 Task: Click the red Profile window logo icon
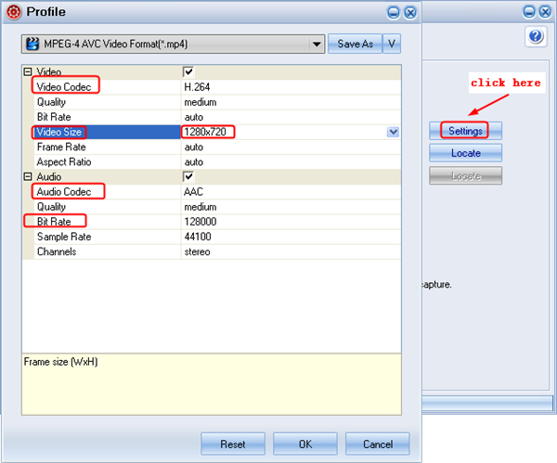click(14, 12)
